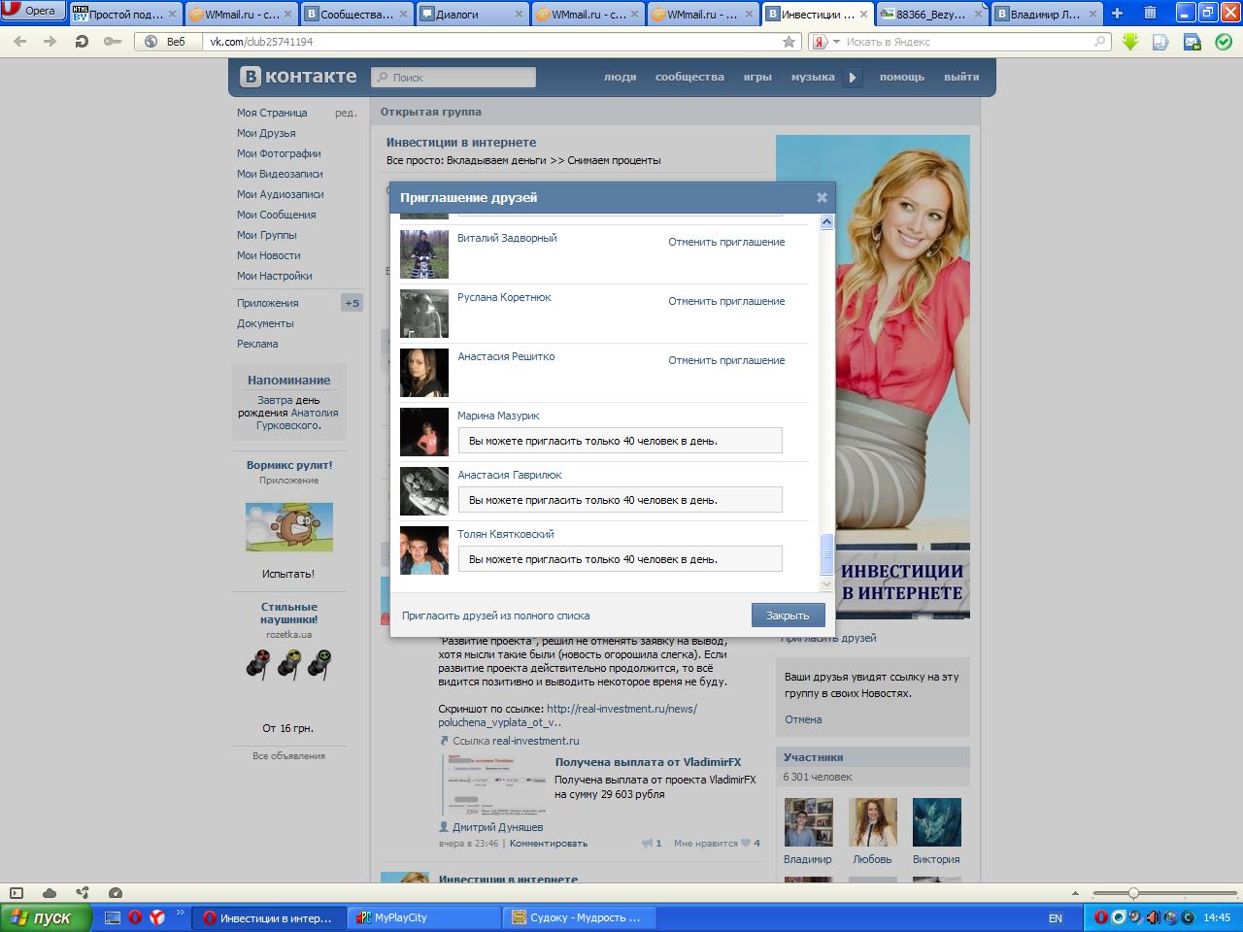Viewport: 1243px width, 932px height.
Task: Open the green download arrow extension
Action: (x=1130, y=42)
